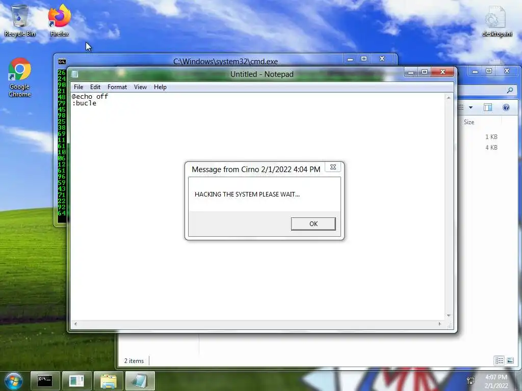
Task: Minimize the cmd.exe window
Action: tap(350, 59)
